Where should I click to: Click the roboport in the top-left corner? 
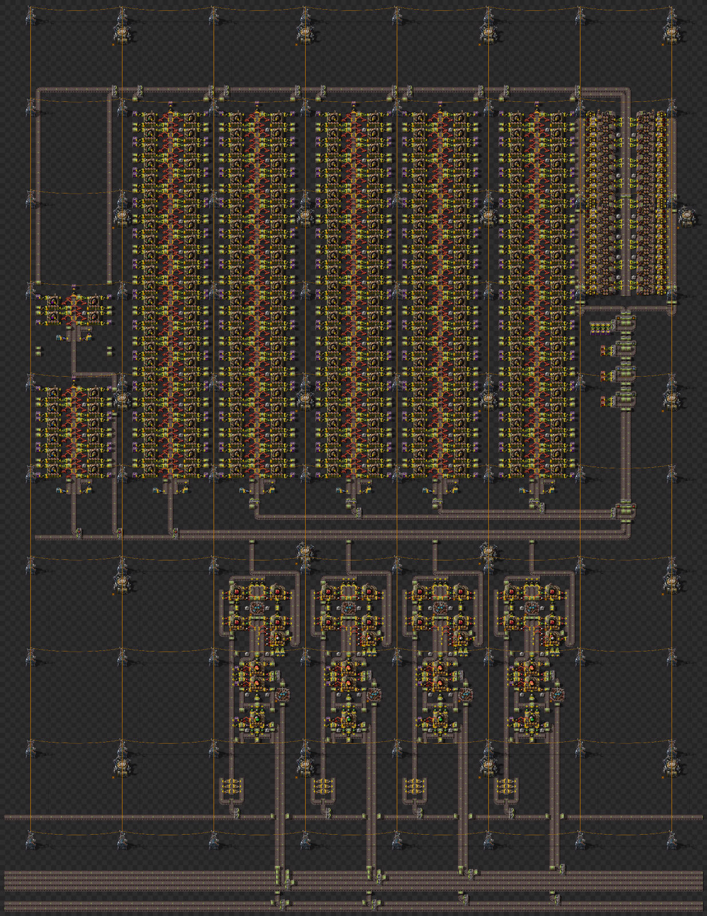pyautogui.click(x=122, y=32)
